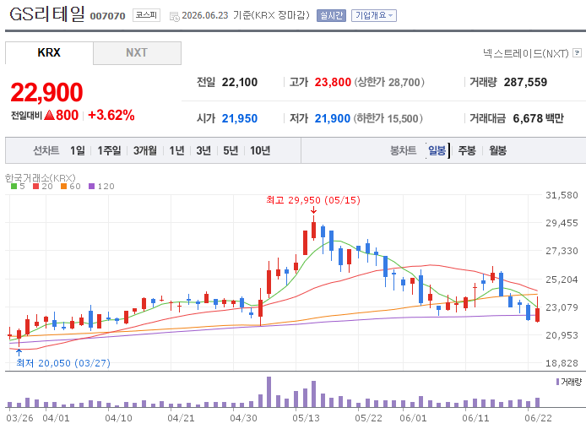
Task: Click the stock code 007070
Action: point(107,16)
